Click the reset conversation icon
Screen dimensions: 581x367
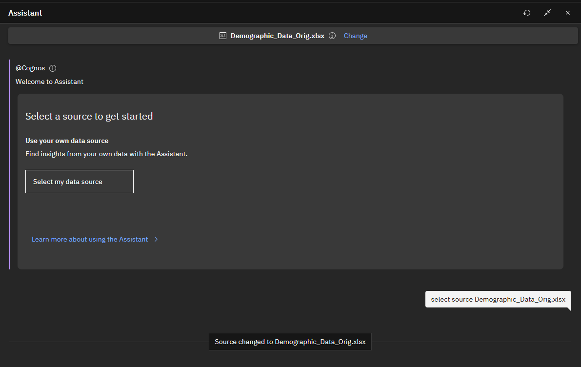(526, 13)
